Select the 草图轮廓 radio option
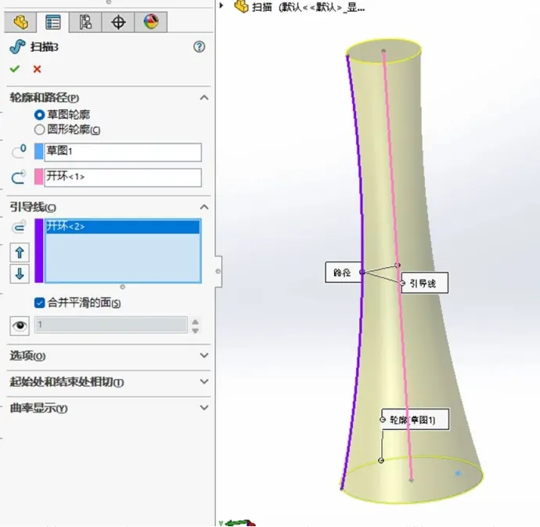 pyautogui.click(x=39, y=114)
